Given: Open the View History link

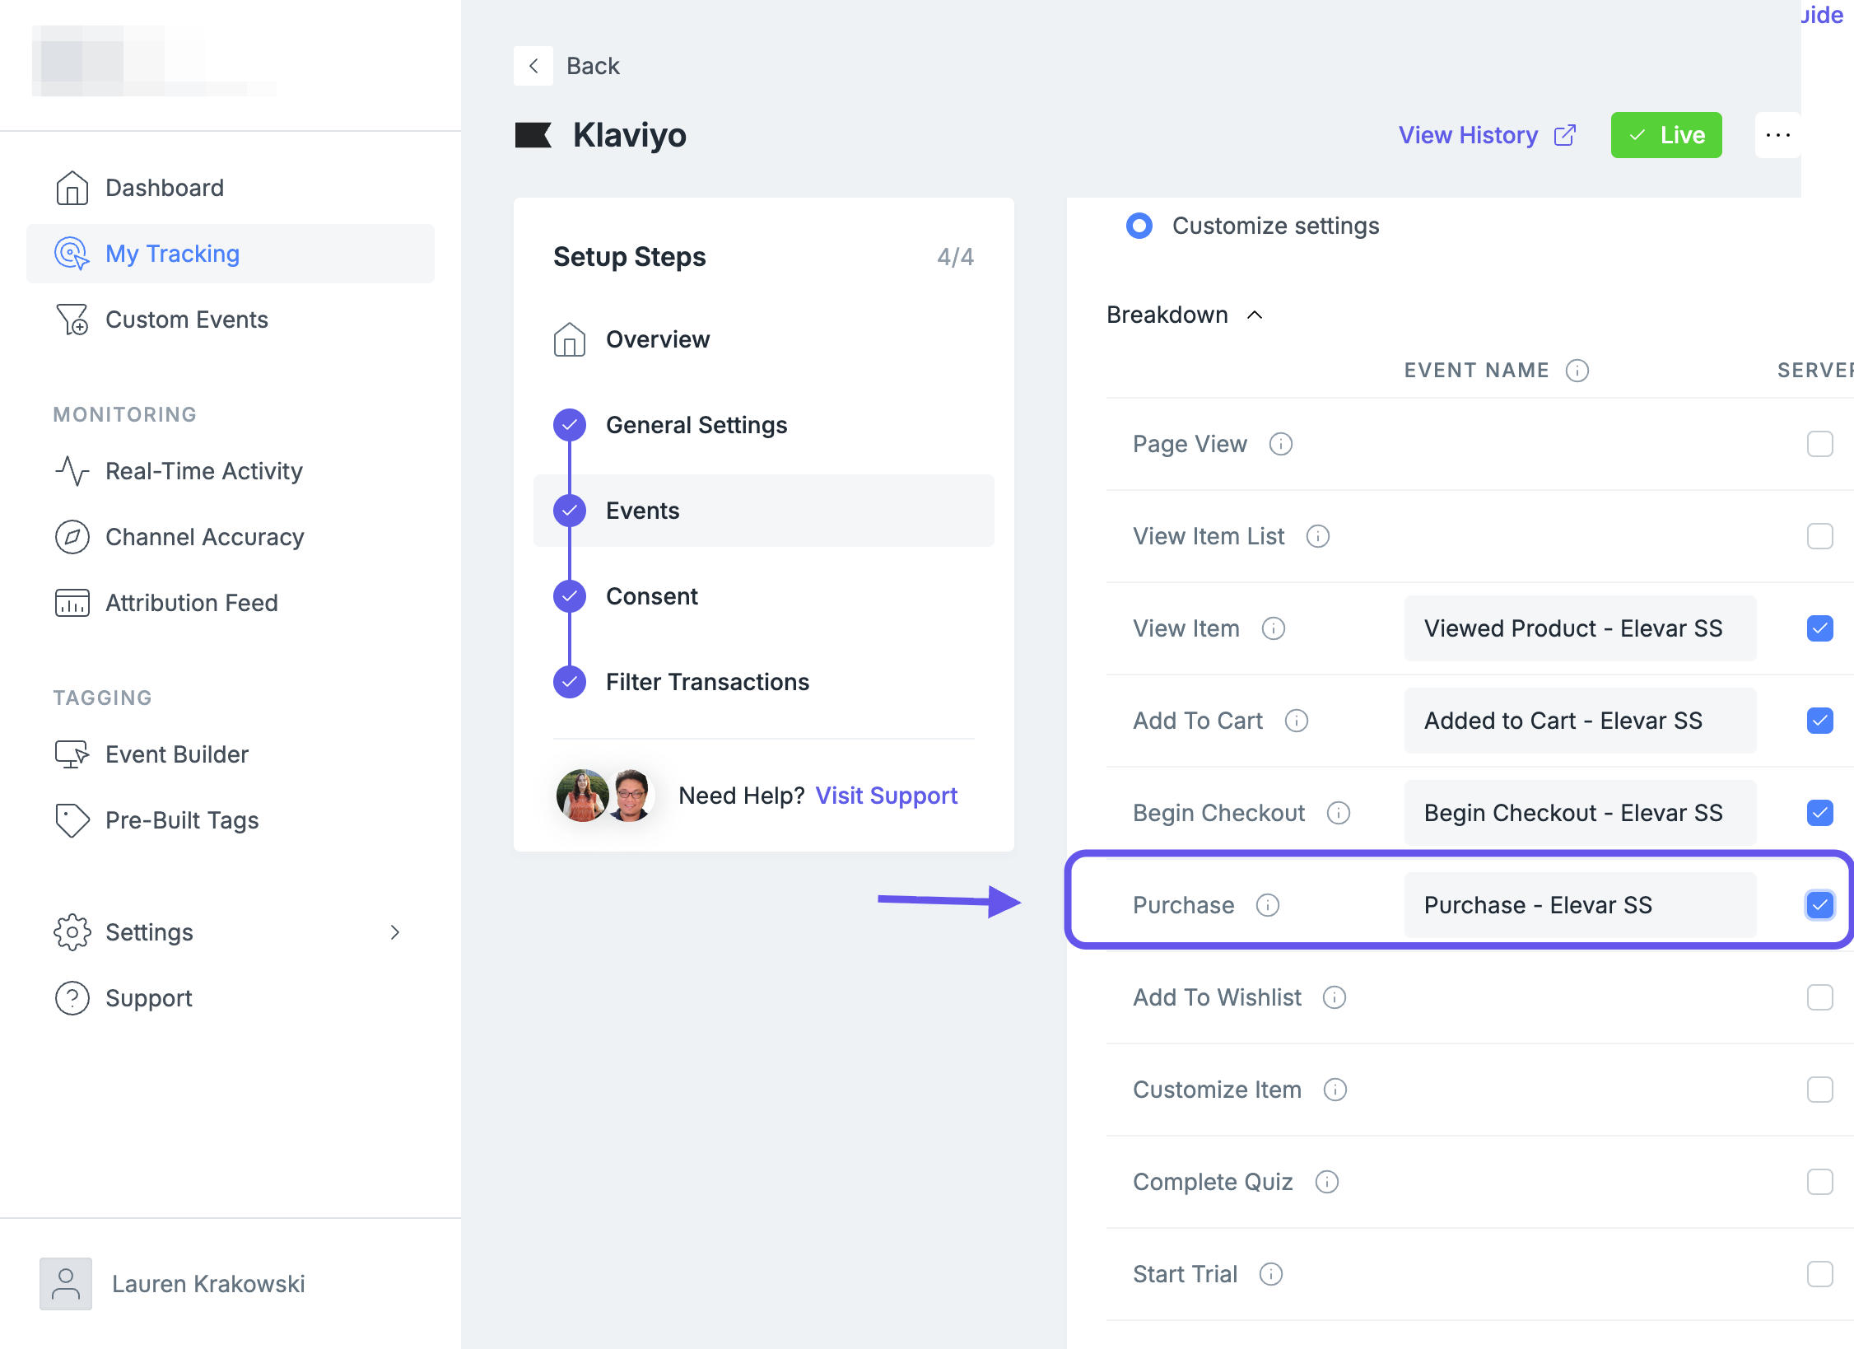Looking at the screenshot, I should (1487, 135).
